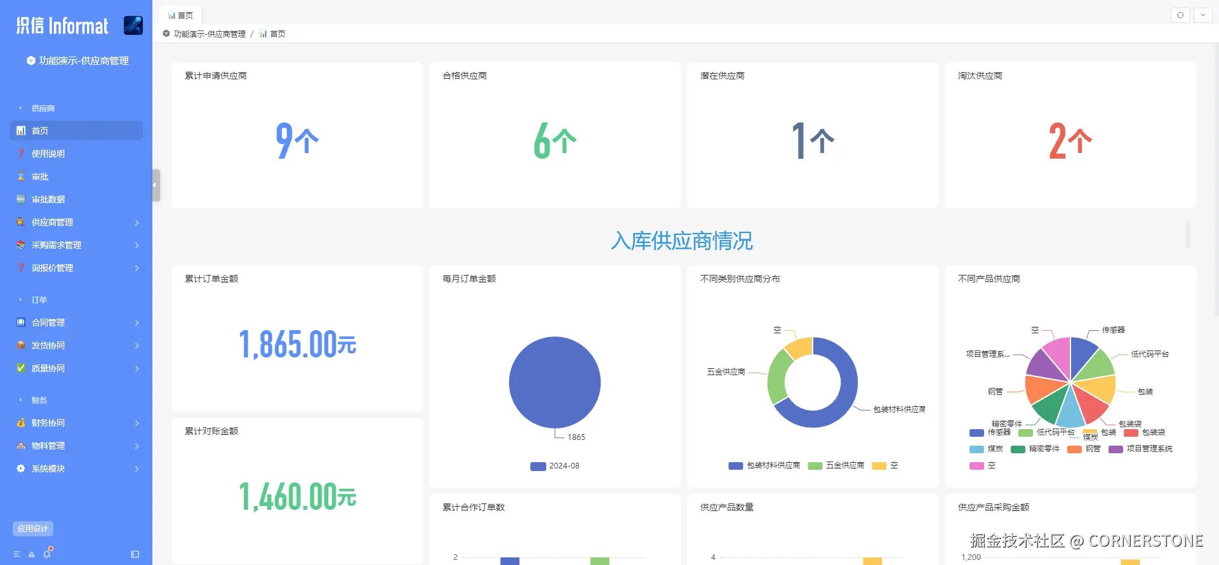Toggle 钢管 legend item
1219x565 pixels.
[x=1084, y=449]
